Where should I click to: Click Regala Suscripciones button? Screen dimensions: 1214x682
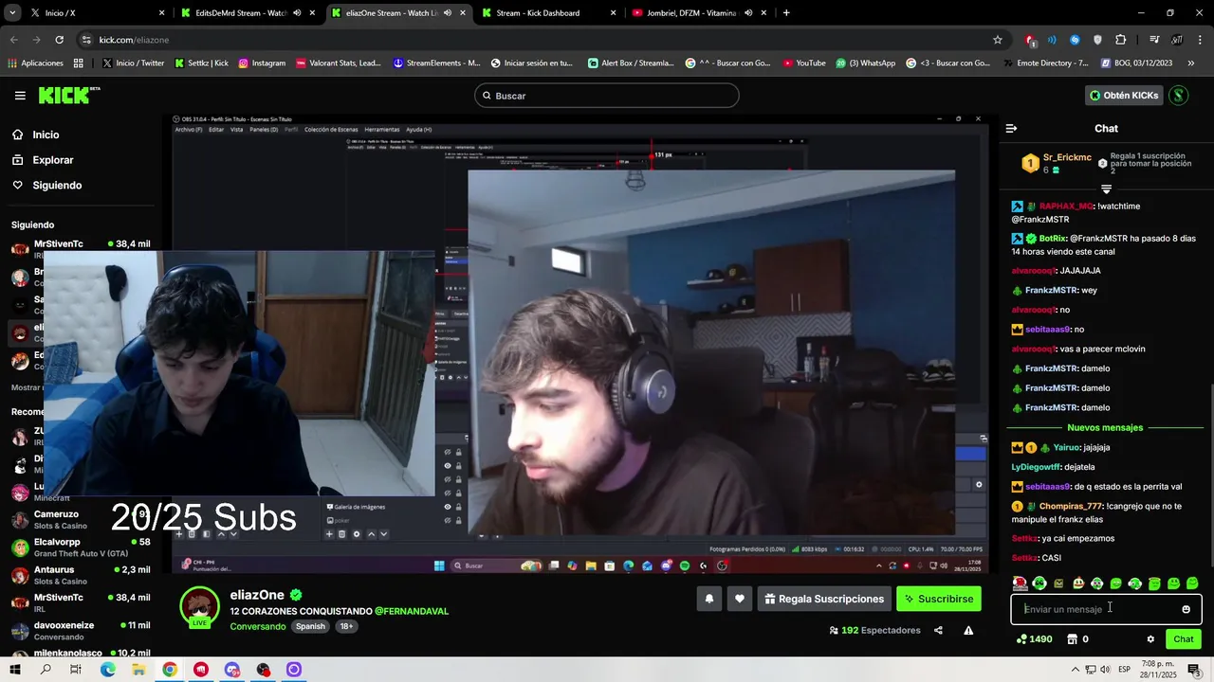coord(824,599)
